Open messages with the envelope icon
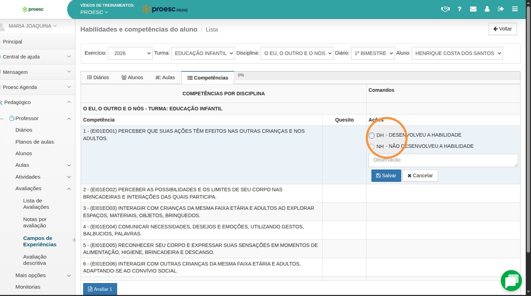 point(473,9)
